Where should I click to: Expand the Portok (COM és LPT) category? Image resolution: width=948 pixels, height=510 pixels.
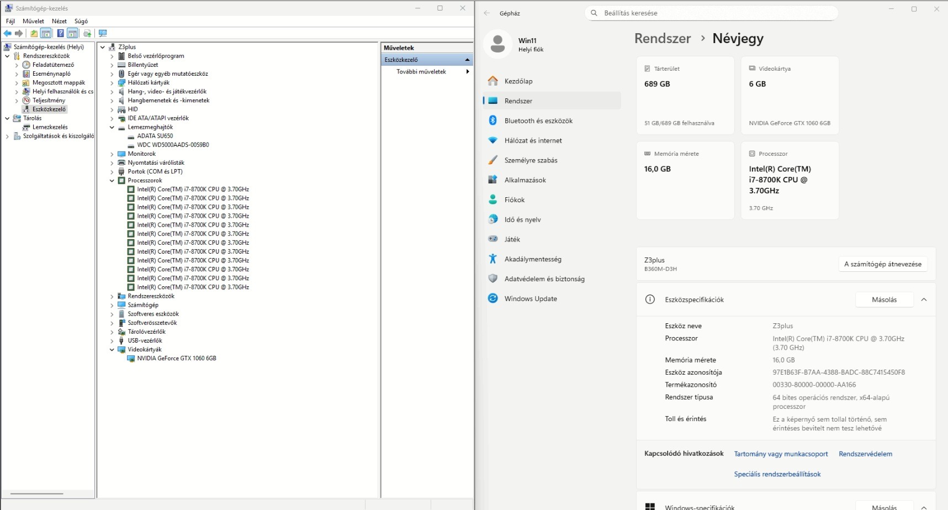click(112, 172)
